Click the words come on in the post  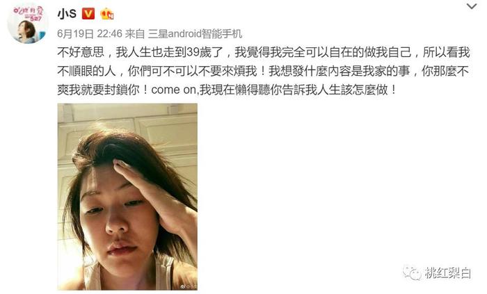[174, 90]
